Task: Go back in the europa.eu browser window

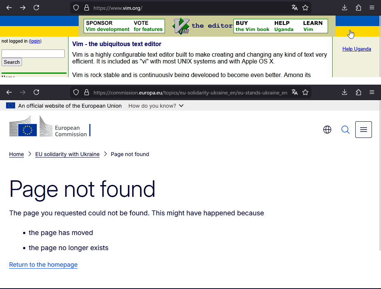Action: (9, 92)
